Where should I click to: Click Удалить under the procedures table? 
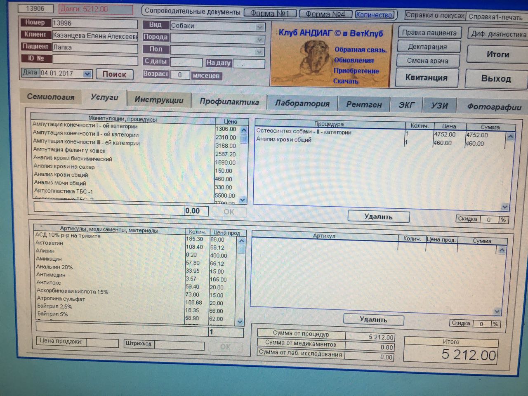coord(378,217)
